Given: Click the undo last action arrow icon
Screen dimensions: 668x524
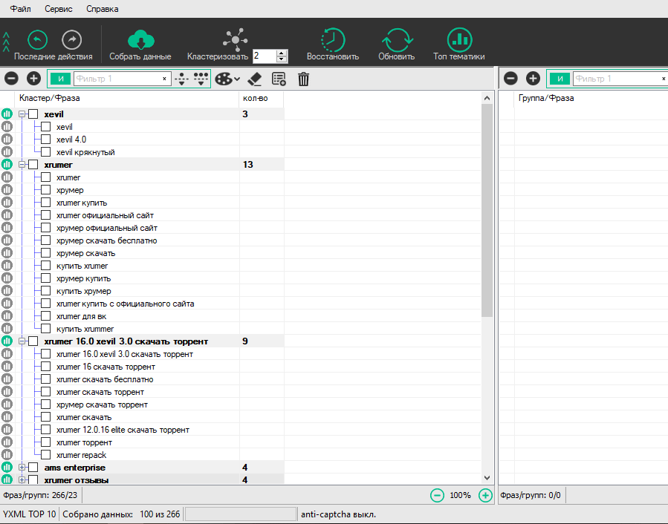Looking at the screenshot, I should pos(37,40).
